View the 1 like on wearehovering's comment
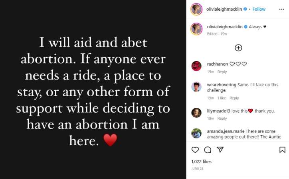This screenshot has width=289, height=179. tap(222, 98)
